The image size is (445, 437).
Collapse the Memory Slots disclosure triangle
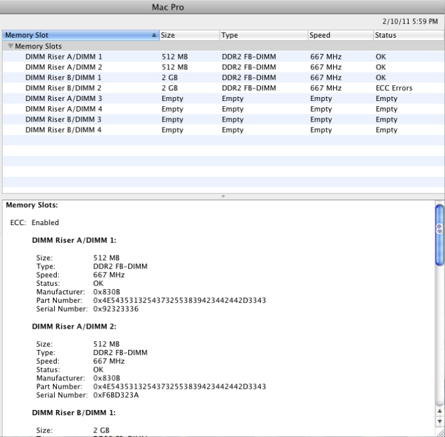[11, 46]
